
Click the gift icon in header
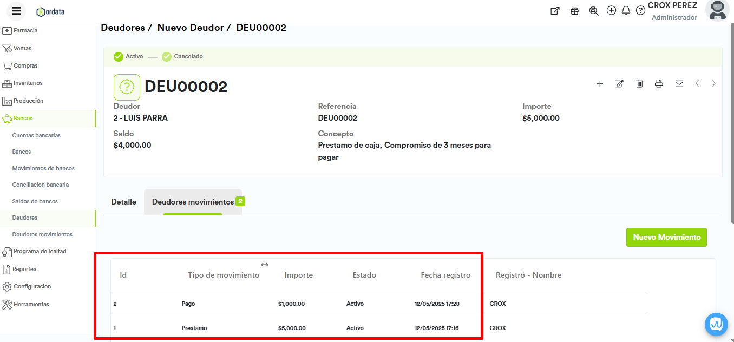pyautogui.click(x=574, y=11)
